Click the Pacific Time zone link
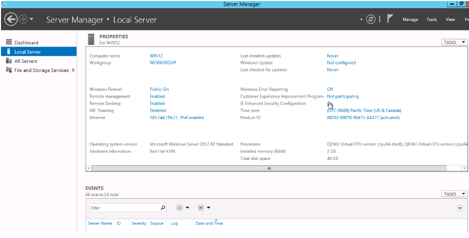469x238 pixels. point(364,110)
